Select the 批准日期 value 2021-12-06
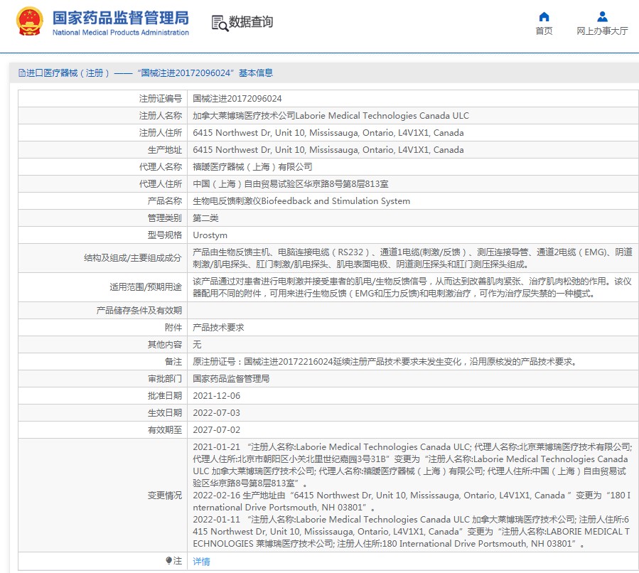This screenshot has height=573, width=639. (x=216, y=396)
